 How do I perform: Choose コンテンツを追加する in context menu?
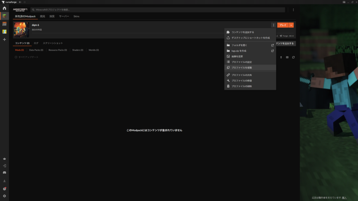250,32
